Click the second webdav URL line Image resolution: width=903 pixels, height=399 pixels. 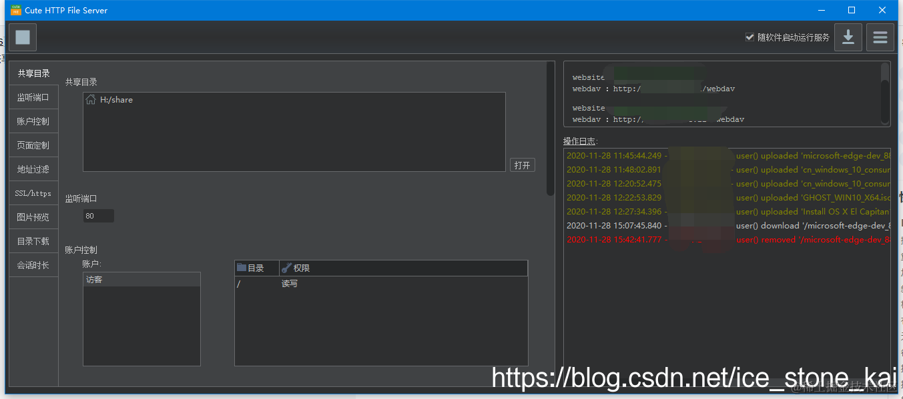click(658, 119)
